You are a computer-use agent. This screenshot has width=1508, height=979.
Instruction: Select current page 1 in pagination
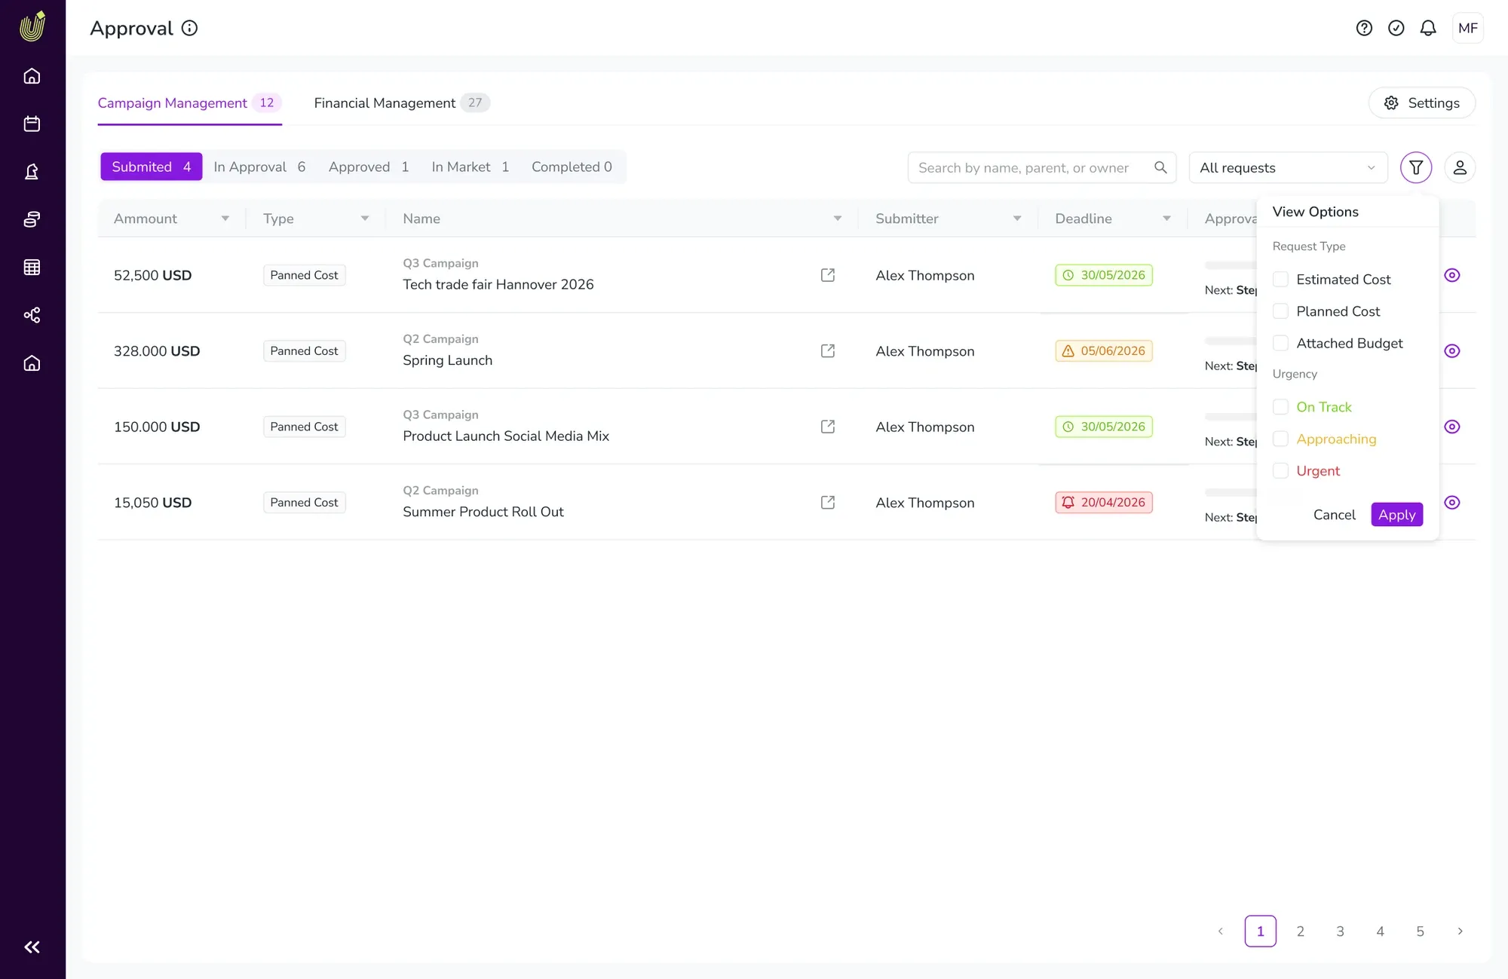point(1260,932)
